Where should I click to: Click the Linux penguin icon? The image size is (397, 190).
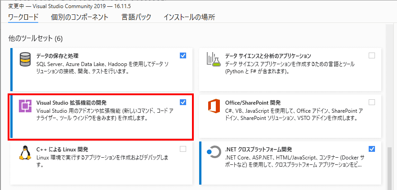pyautogui.click(x=25, y=153)
